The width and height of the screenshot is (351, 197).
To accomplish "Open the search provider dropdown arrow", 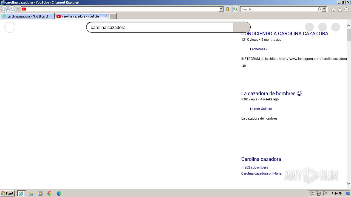I will click(x=324, y=9).
